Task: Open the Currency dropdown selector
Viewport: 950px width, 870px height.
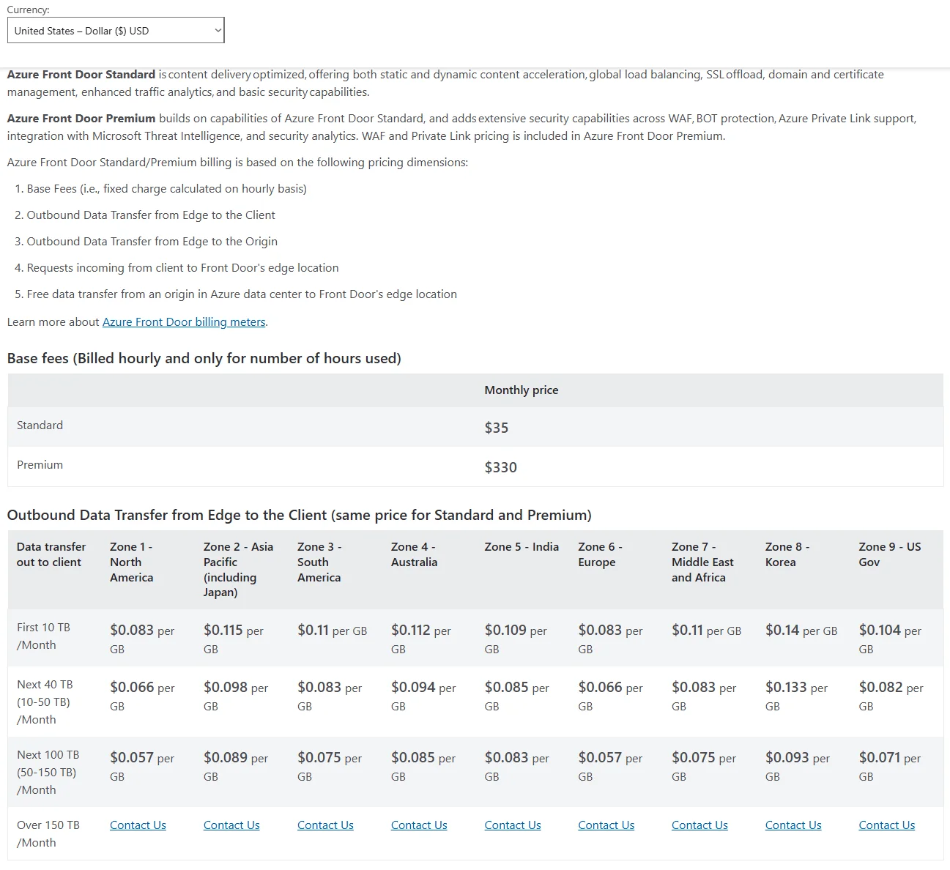Action: tap(116, 31)
